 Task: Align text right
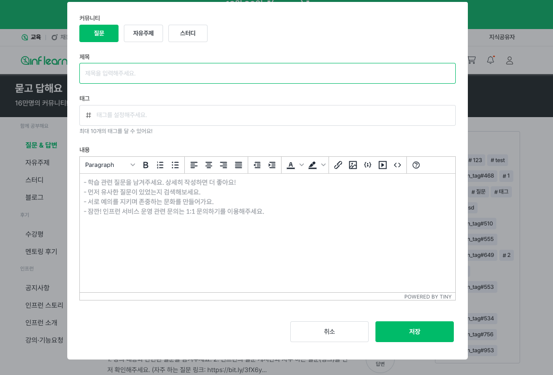point(224,165)
